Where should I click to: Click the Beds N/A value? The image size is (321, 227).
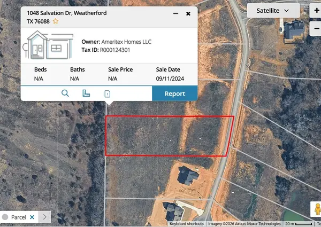tap(39, 79)
